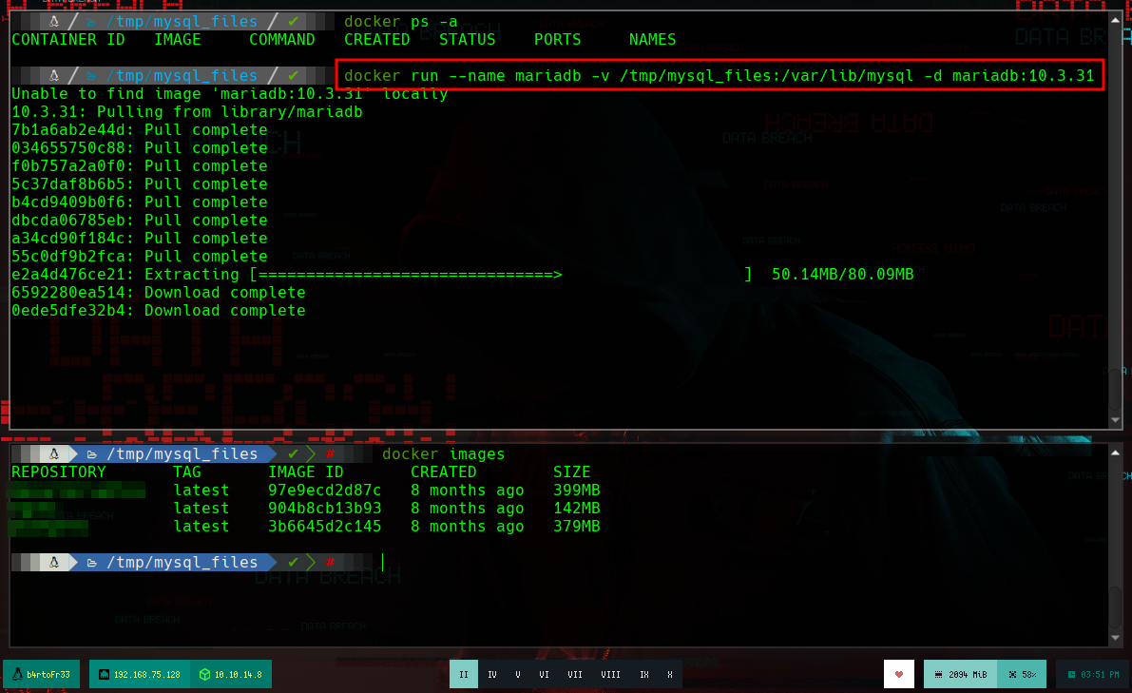Switch to workspace VI
1132x693 pixels.
coord(544,674)
